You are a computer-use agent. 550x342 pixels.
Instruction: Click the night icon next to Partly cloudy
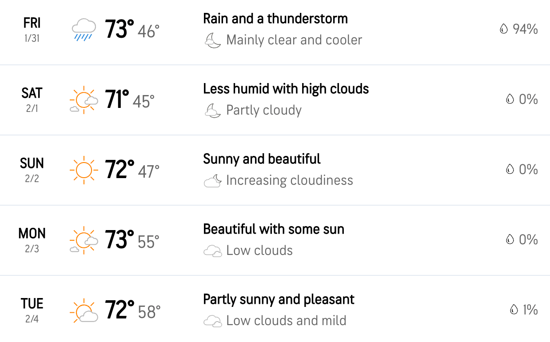(212, 110)
